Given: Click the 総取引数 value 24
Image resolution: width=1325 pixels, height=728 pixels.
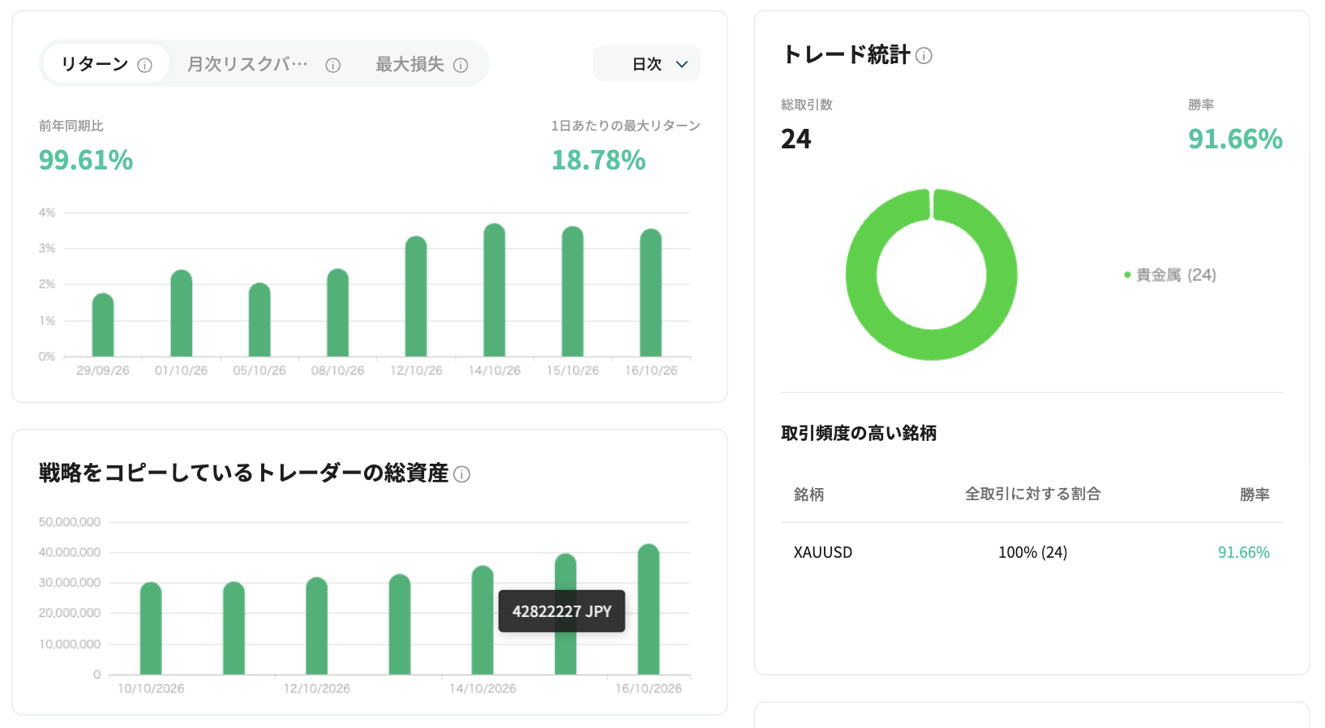Looking at the screenshot, I should (x=796, y=139).
